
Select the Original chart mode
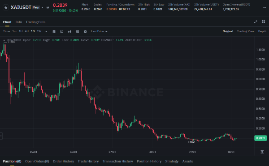pyautogui.click(x=228, y=31)
